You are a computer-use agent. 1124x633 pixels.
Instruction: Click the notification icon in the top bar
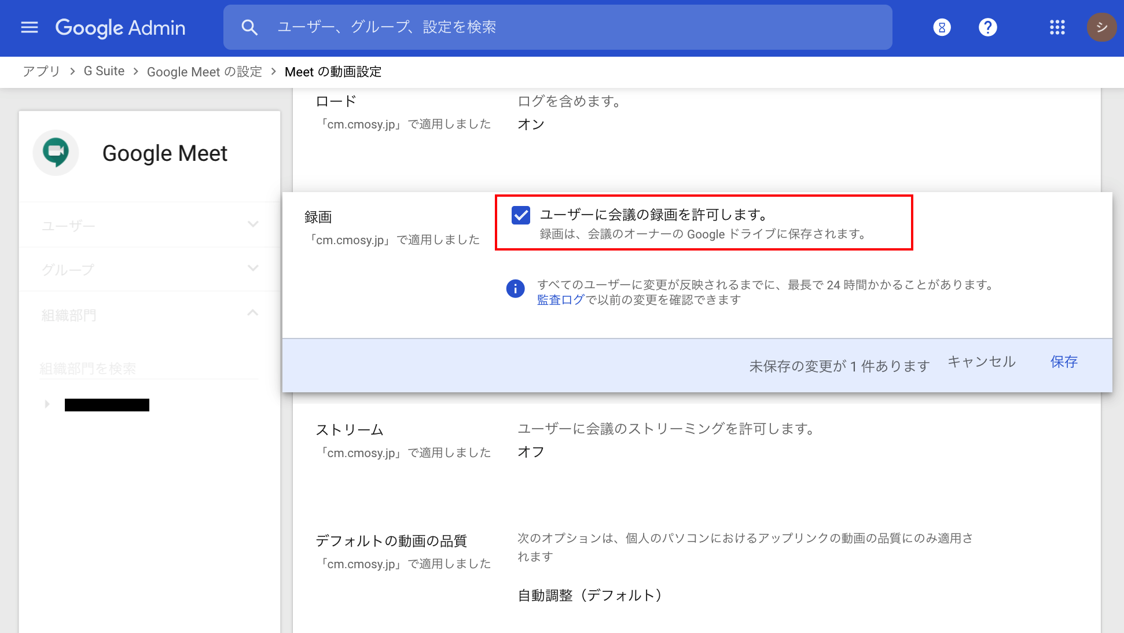tap(942, 27)
